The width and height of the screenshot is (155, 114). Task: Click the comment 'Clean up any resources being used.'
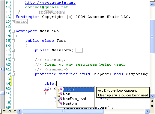(85, 64)
